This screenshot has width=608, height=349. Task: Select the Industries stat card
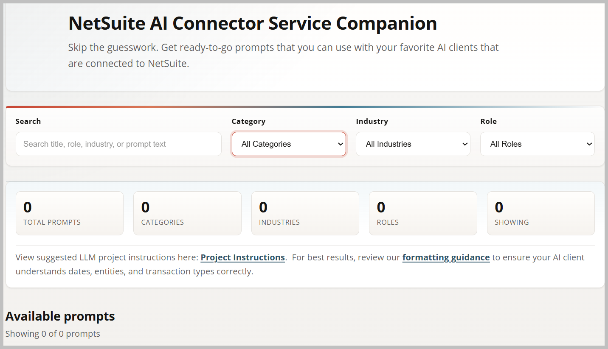pos(305,213)
